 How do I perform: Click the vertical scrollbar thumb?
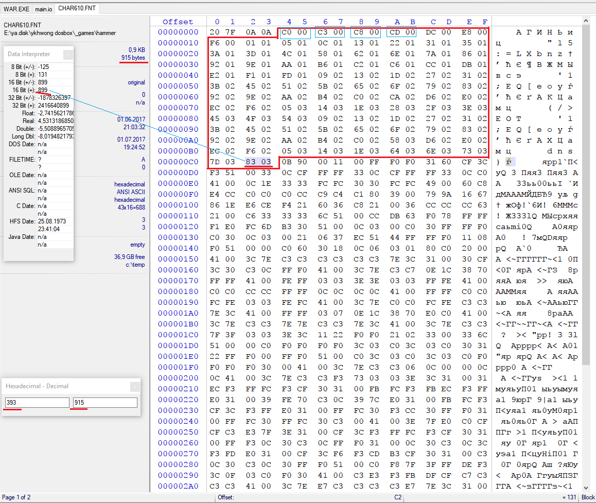586,196
